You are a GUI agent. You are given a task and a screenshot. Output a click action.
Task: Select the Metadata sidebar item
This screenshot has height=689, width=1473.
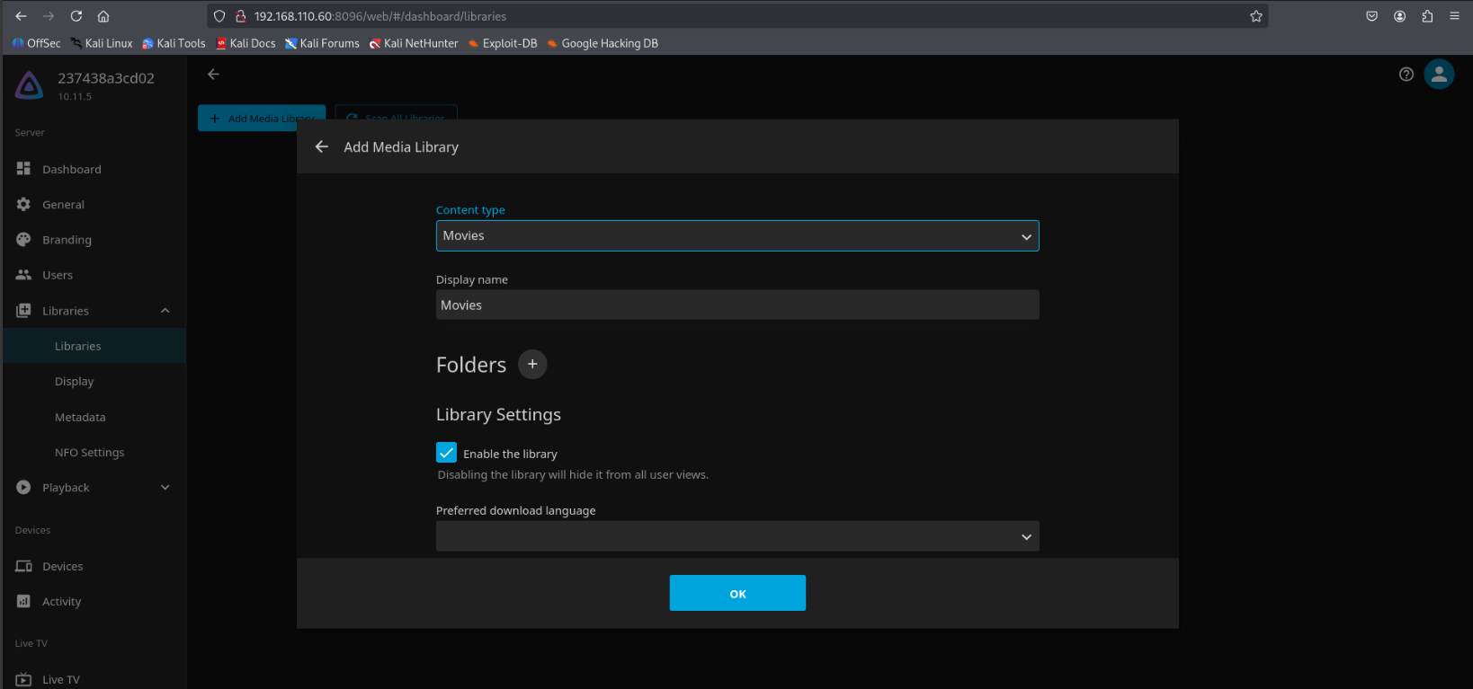tap(80, 417)
